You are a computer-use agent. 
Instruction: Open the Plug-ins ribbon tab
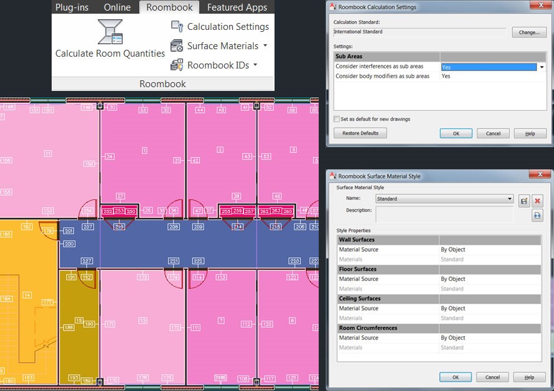pos(72,7)
